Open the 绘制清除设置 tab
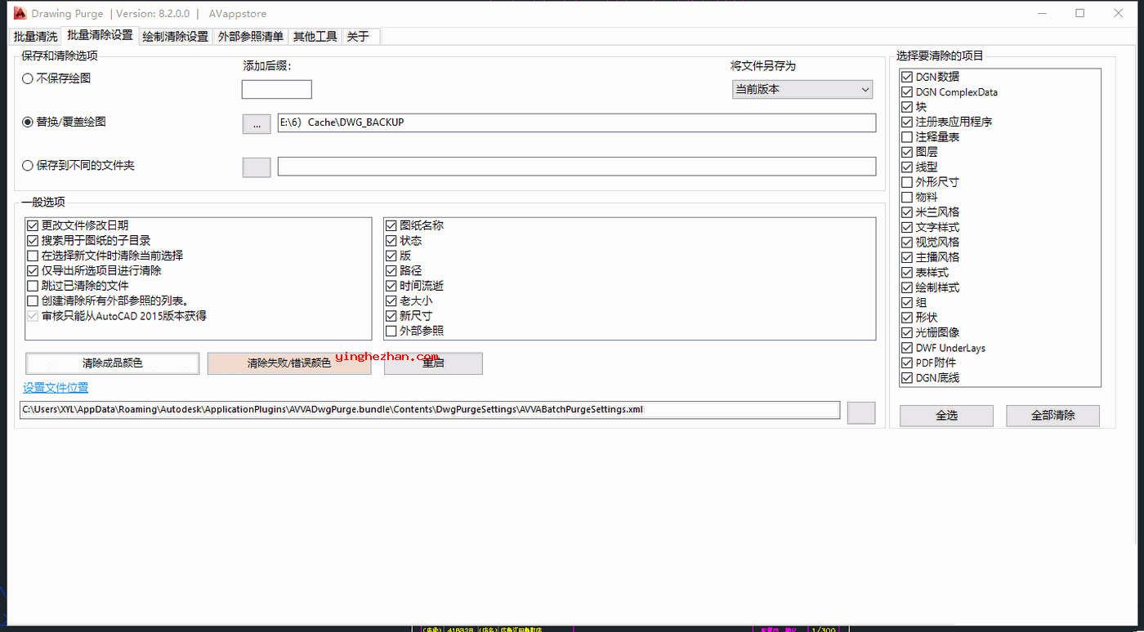Viewport: 1144px width, 632px height. [175, 37]
